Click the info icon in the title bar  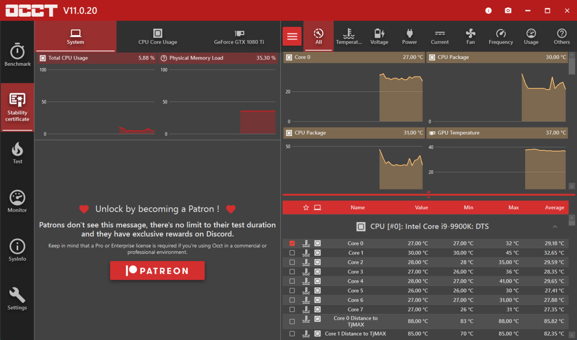489,10
